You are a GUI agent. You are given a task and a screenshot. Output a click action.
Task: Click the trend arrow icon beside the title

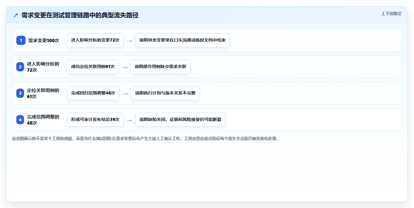[x=16, y=15]
